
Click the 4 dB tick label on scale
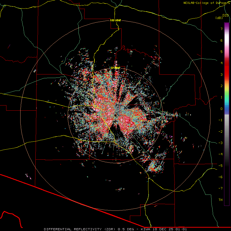(222, 63)
